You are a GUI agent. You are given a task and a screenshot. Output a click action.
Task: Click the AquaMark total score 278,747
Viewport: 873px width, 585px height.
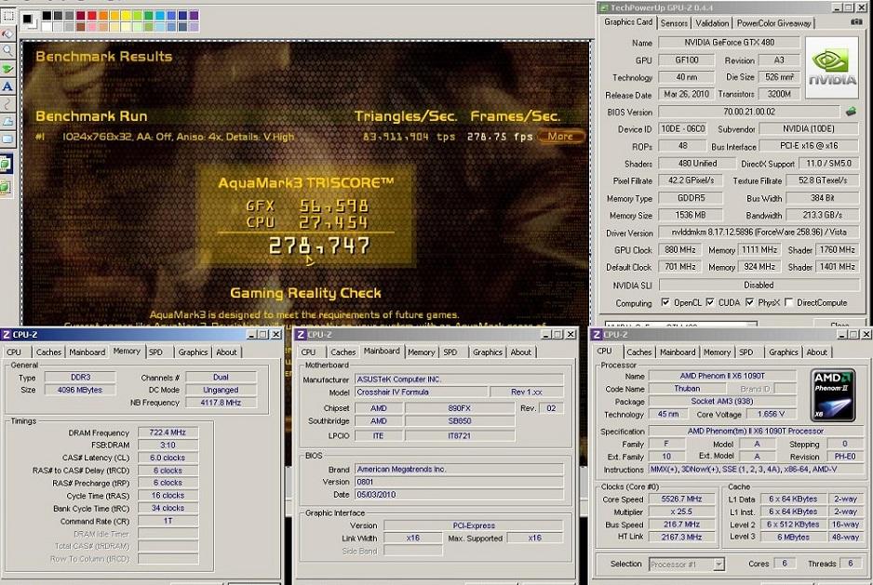tap(319, 246)
